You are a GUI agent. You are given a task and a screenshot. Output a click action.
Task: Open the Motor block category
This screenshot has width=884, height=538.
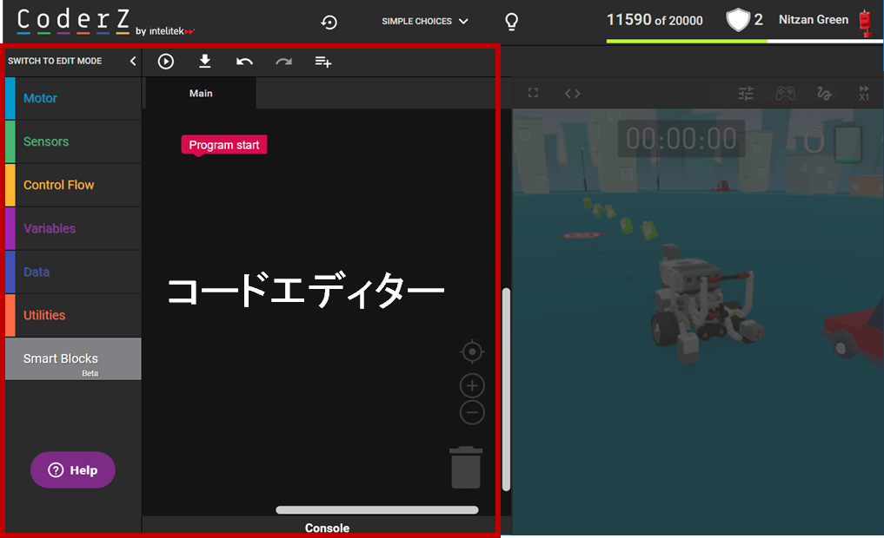tap(73, 98)
